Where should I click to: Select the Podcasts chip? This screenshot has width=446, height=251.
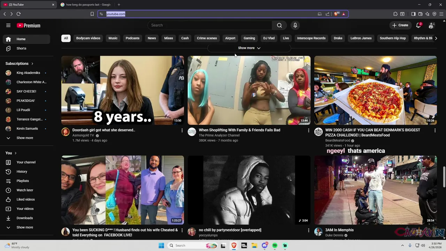132,38
